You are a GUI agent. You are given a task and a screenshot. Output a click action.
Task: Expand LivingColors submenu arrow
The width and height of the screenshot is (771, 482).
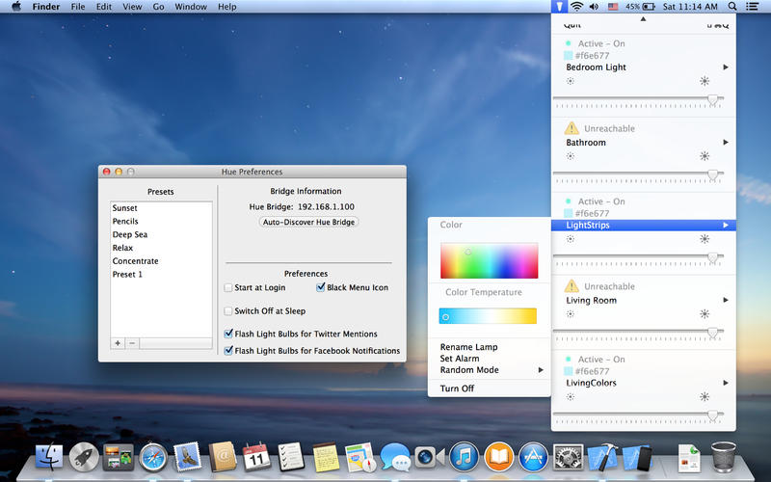click(726, 383)
